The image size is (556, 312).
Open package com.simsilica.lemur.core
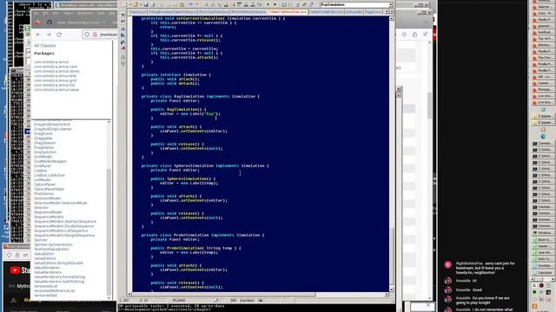click(x=56, y=67)
